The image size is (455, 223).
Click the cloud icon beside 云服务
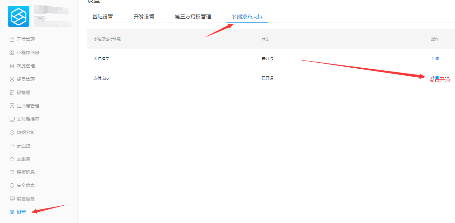click(x=12, y=159)
